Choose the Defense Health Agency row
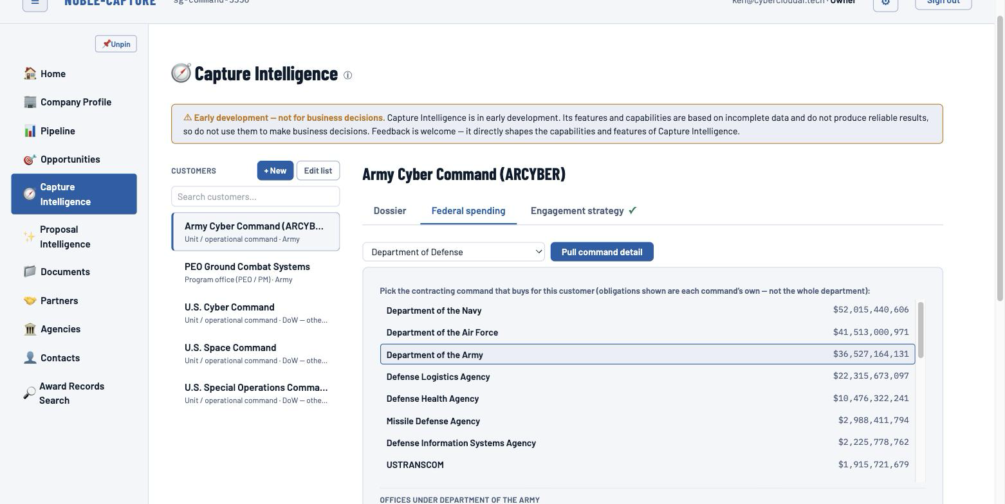 tap(647, 399)
